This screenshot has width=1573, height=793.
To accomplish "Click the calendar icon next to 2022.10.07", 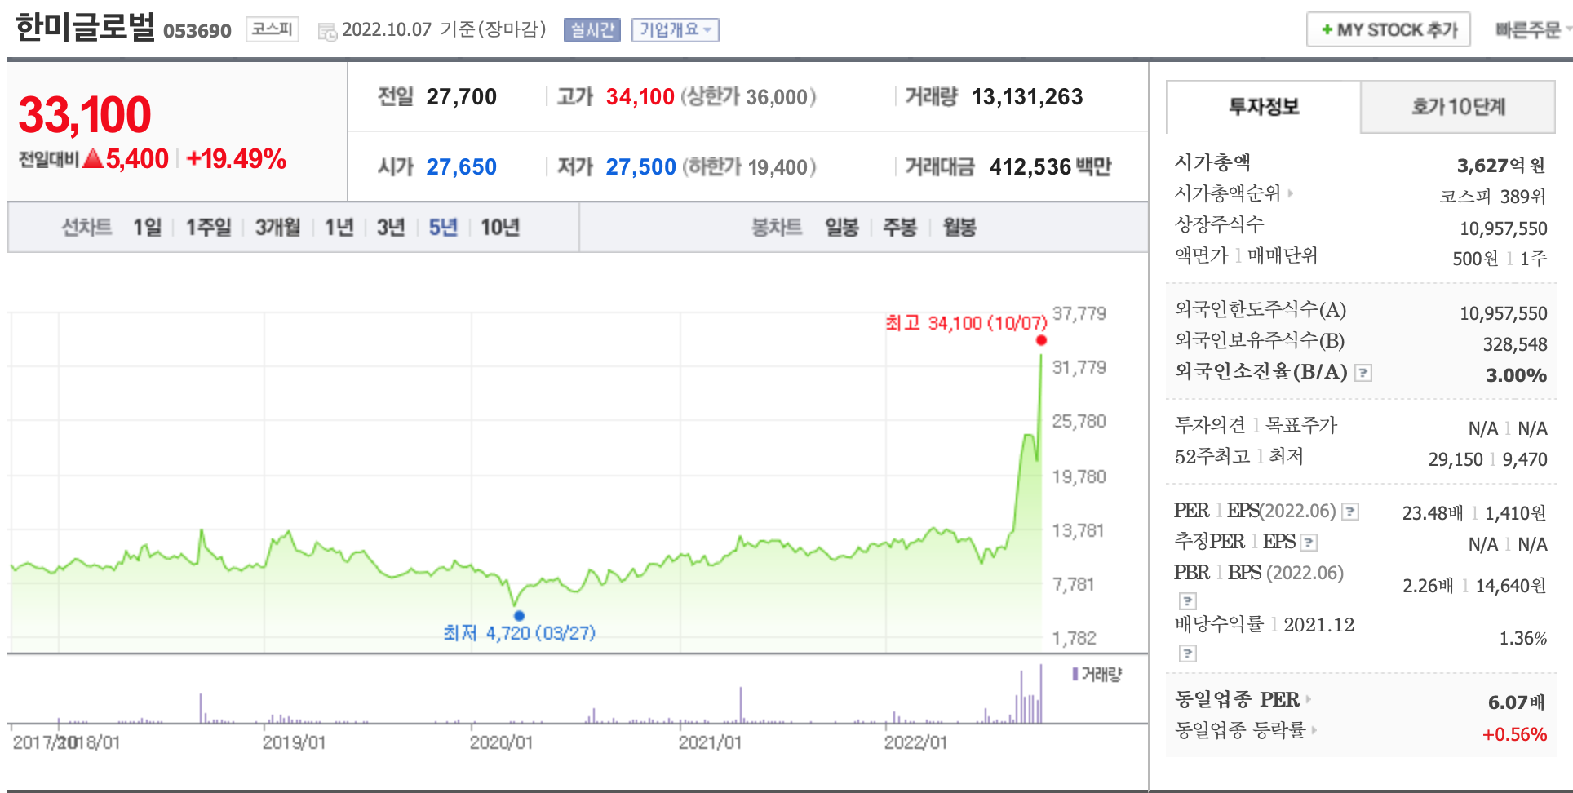I will tap(327, 33).
